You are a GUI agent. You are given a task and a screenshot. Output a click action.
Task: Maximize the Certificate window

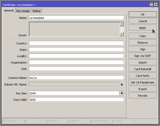click(x=152, y=5)
